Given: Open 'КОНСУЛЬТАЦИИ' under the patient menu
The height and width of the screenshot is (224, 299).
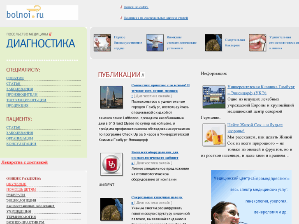Looking at the screenshot, I should pyautogui.click(x=21, y=144).
